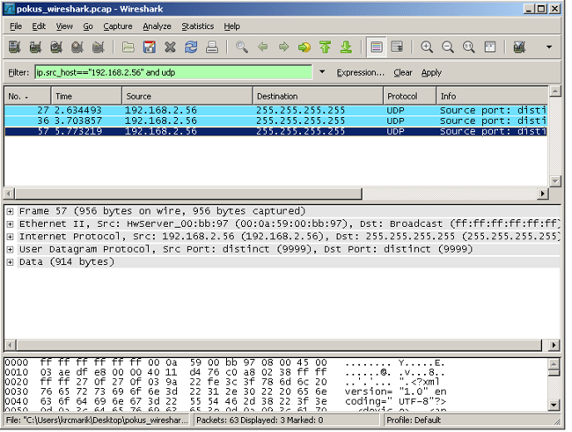
Task: Open the capture interfaces list icon
Action: [15, 47]
